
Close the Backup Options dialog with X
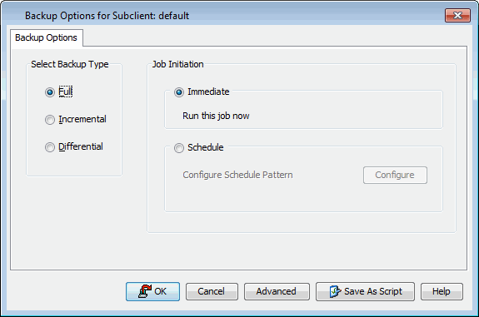457,15
